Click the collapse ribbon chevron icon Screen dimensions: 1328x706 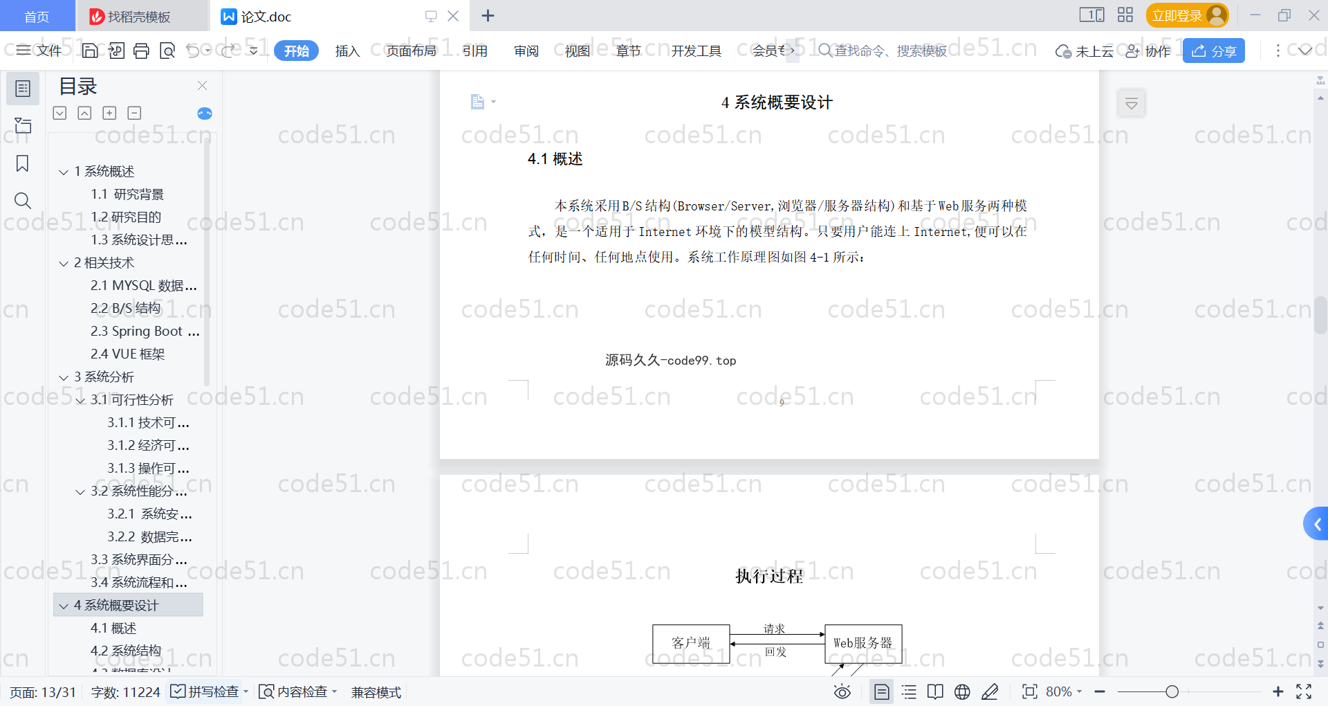[1305, 51]
